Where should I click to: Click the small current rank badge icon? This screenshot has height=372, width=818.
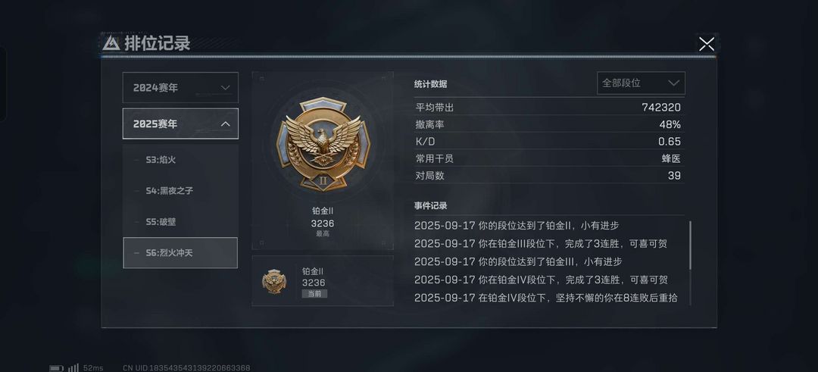(274, 281)
